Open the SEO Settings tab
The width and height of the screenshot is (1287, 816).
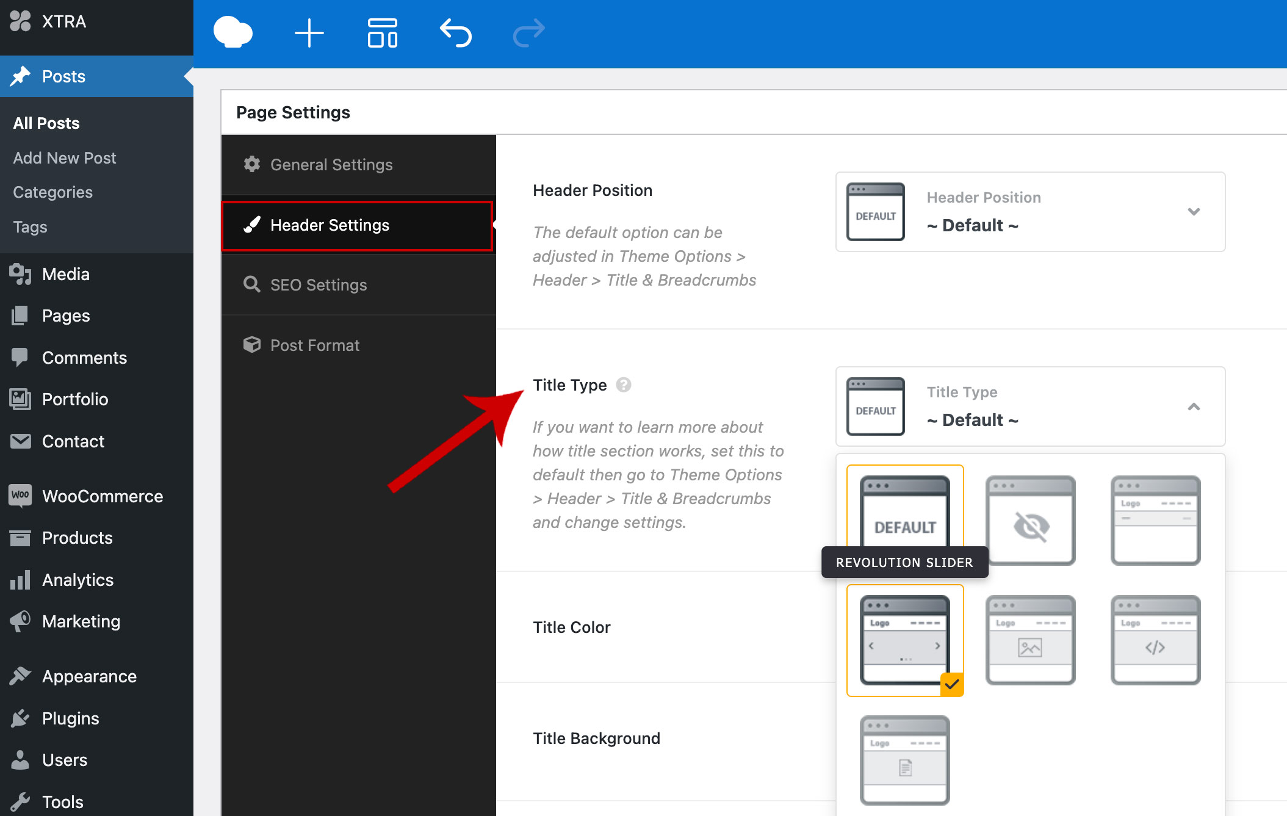[319, 285]
